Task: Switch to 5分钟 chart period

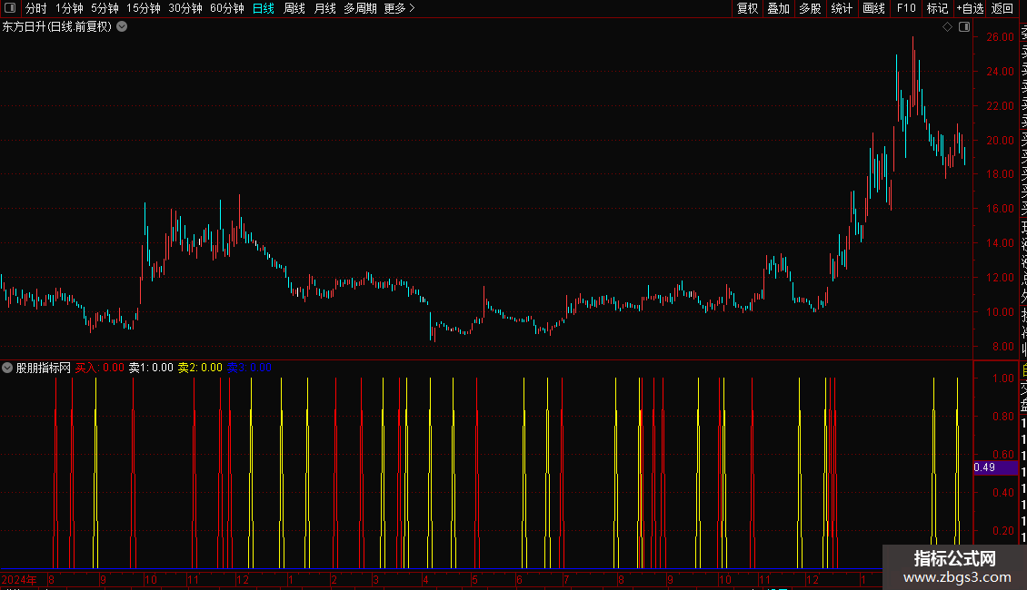Action: tap(105, 8)
